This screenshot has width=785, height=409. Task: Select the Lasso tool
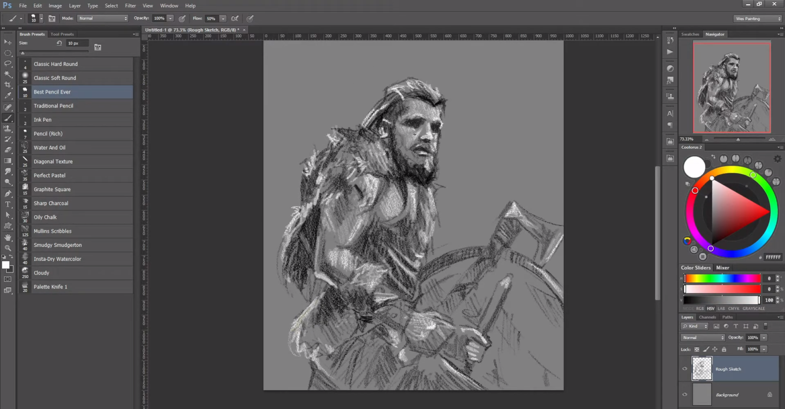8,63
